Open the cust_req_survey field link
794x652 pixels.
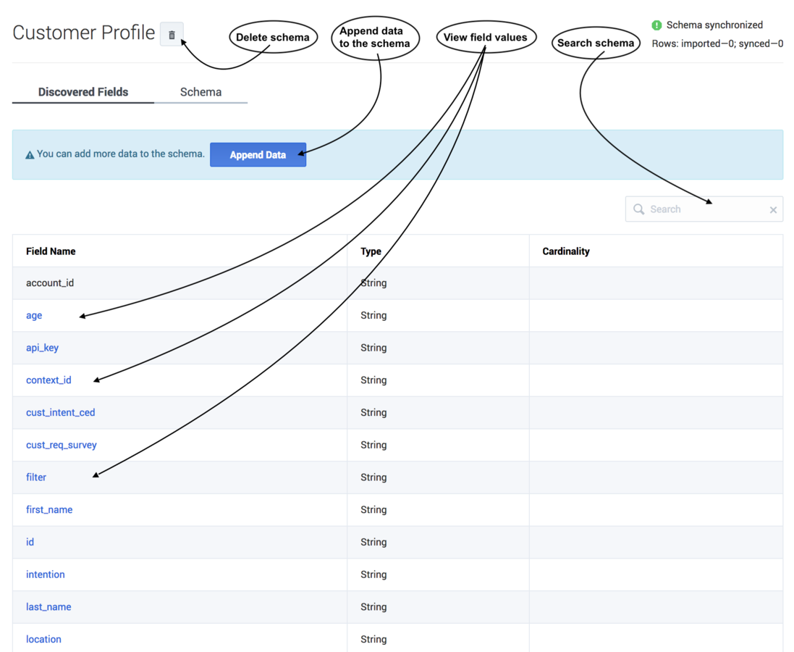pyautogui.click(x=62, y=445)
